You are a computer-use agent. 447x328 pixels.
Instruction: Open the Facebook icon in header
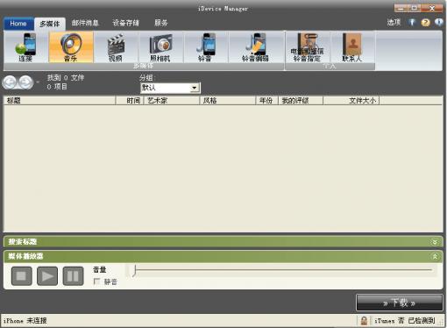click(412, 22)
